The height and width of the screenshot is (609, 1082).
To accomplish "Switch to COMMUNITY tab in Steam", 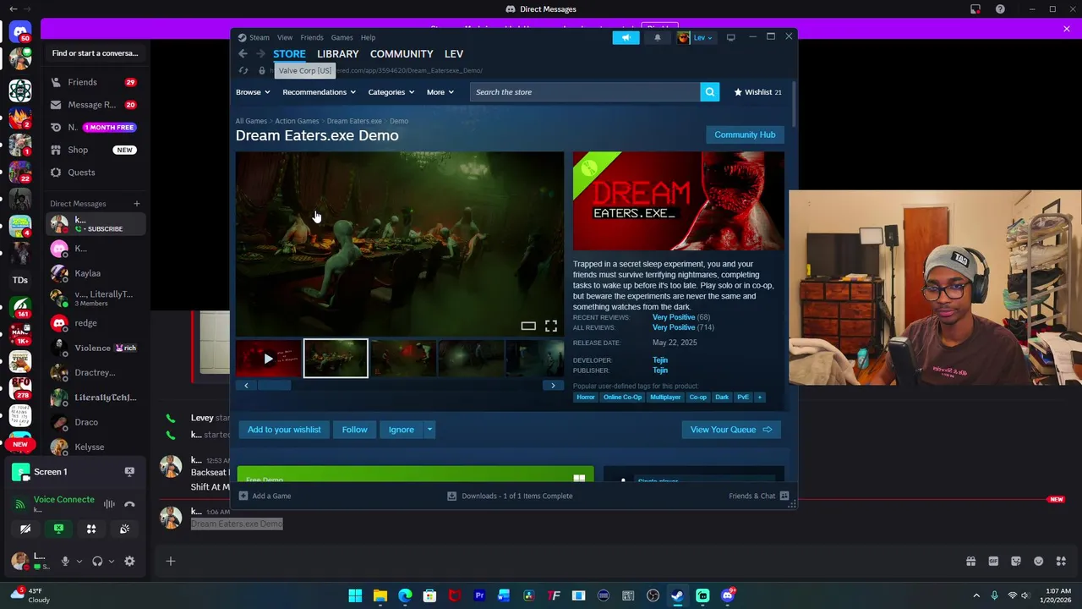I will (402, 54).
